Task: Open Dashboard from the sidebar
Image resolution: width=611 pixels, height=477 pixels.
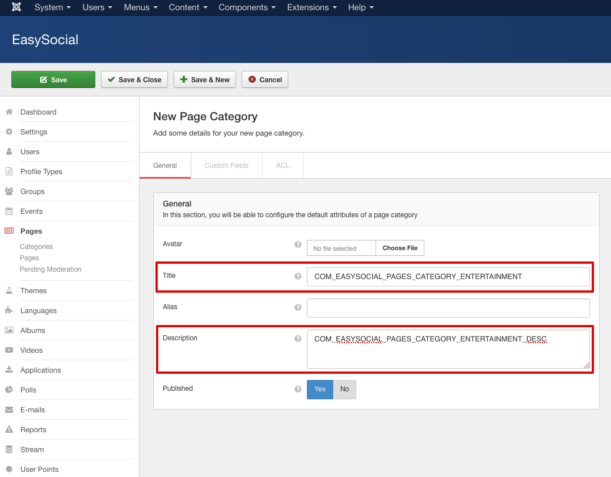Action: (38, 112)
